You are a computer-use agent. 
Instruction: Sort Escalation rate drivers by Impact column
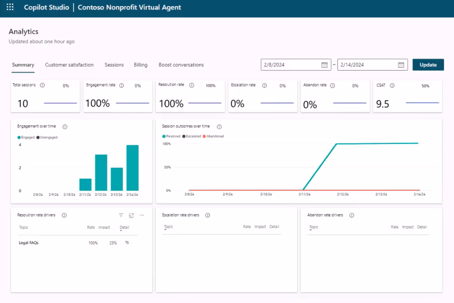(x=260, y=227)
